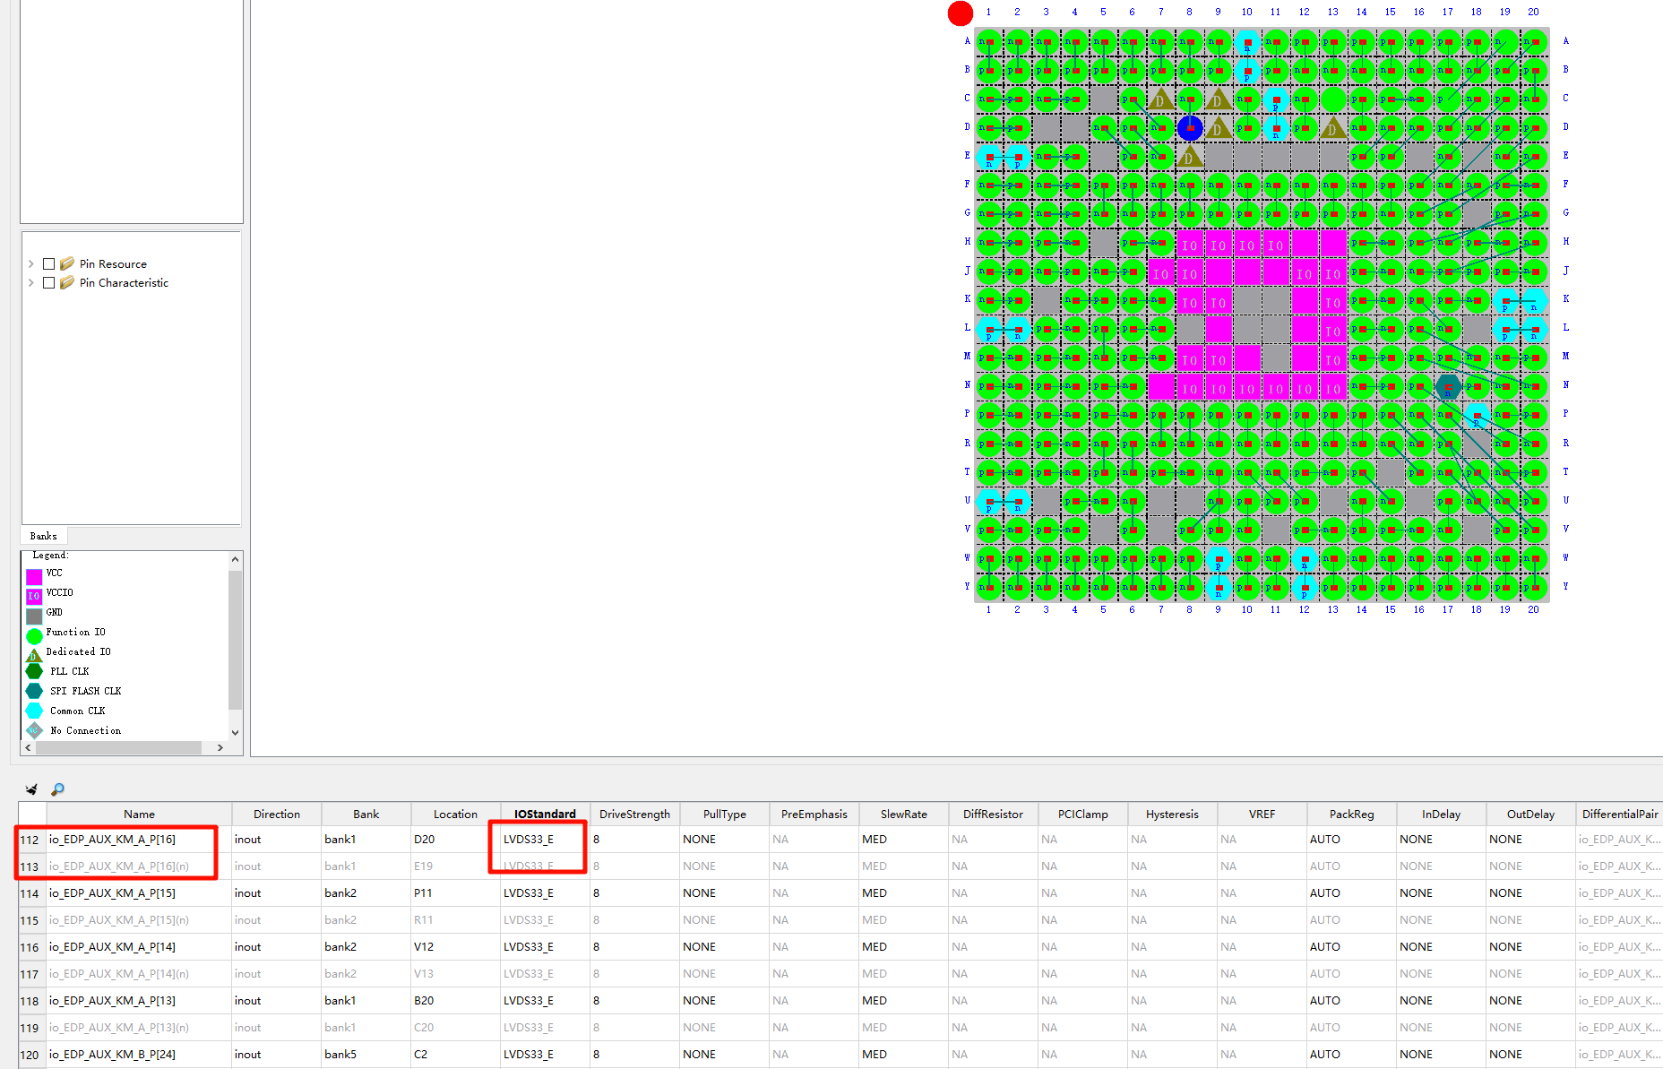
Task: Select the dark blue pin D8 in package view
Action: tap(1190, 128)
